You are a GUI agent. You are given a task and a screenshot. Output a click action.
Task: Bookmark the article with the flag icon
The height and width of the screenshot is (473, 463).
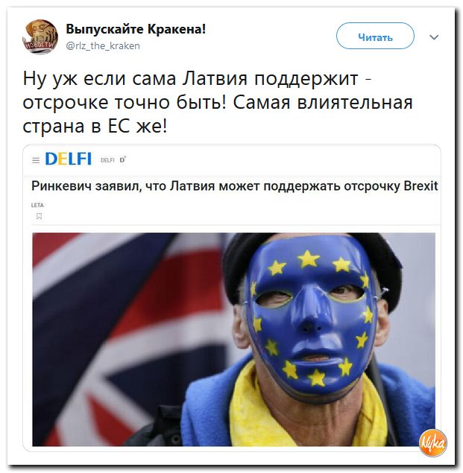39,216
